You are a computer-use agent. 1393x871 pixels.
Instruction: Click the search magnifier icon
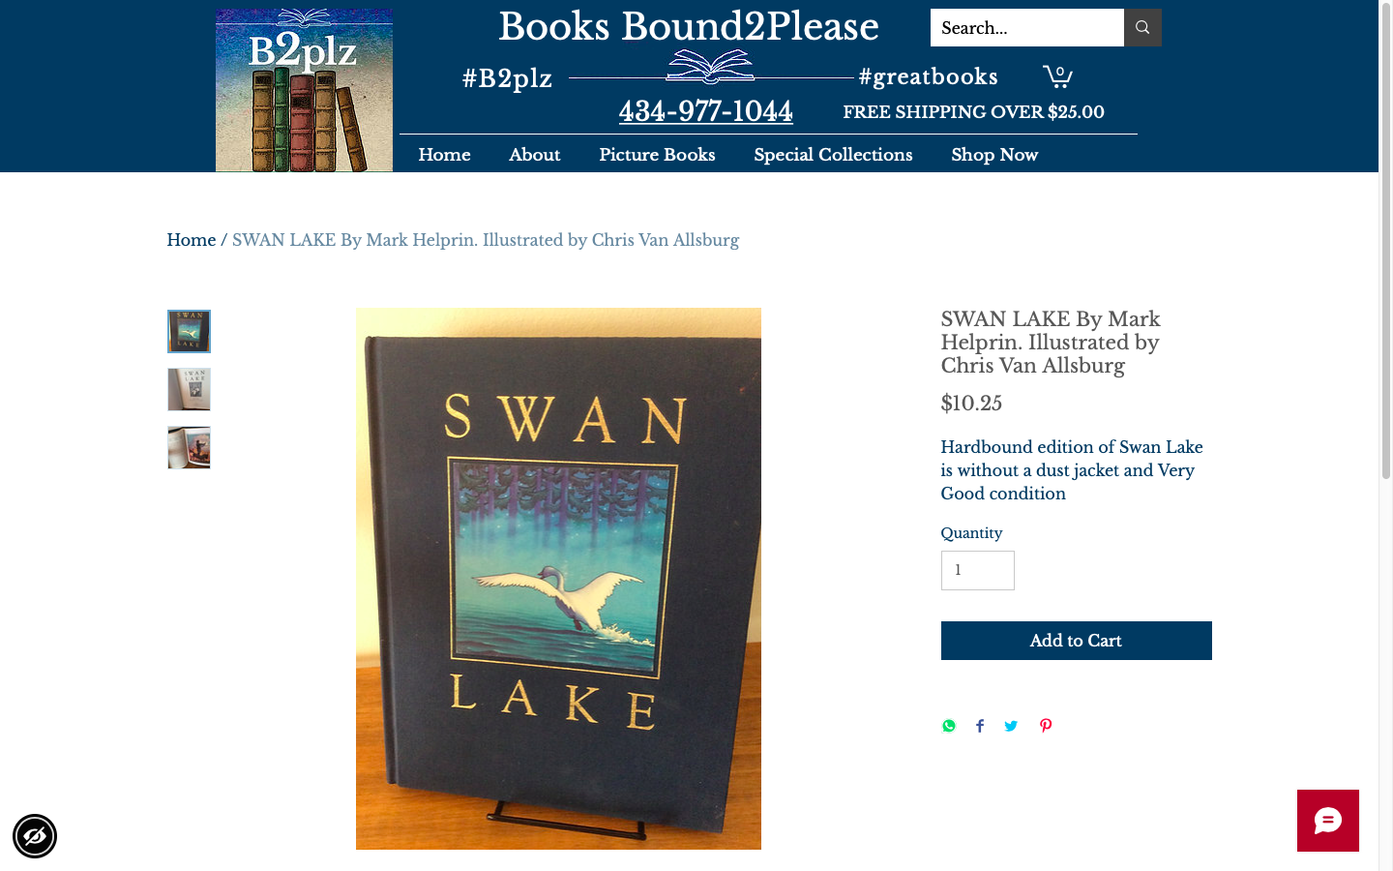click(x=1142, y=28)
